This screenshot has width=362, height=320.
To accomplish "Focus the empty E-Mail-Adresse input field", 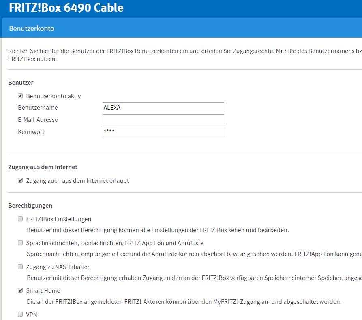I will tap(163, 119).
